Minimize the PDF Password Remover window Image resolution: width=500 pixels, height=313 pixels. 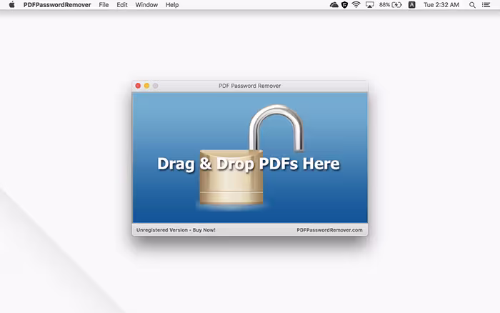point(146,86)
